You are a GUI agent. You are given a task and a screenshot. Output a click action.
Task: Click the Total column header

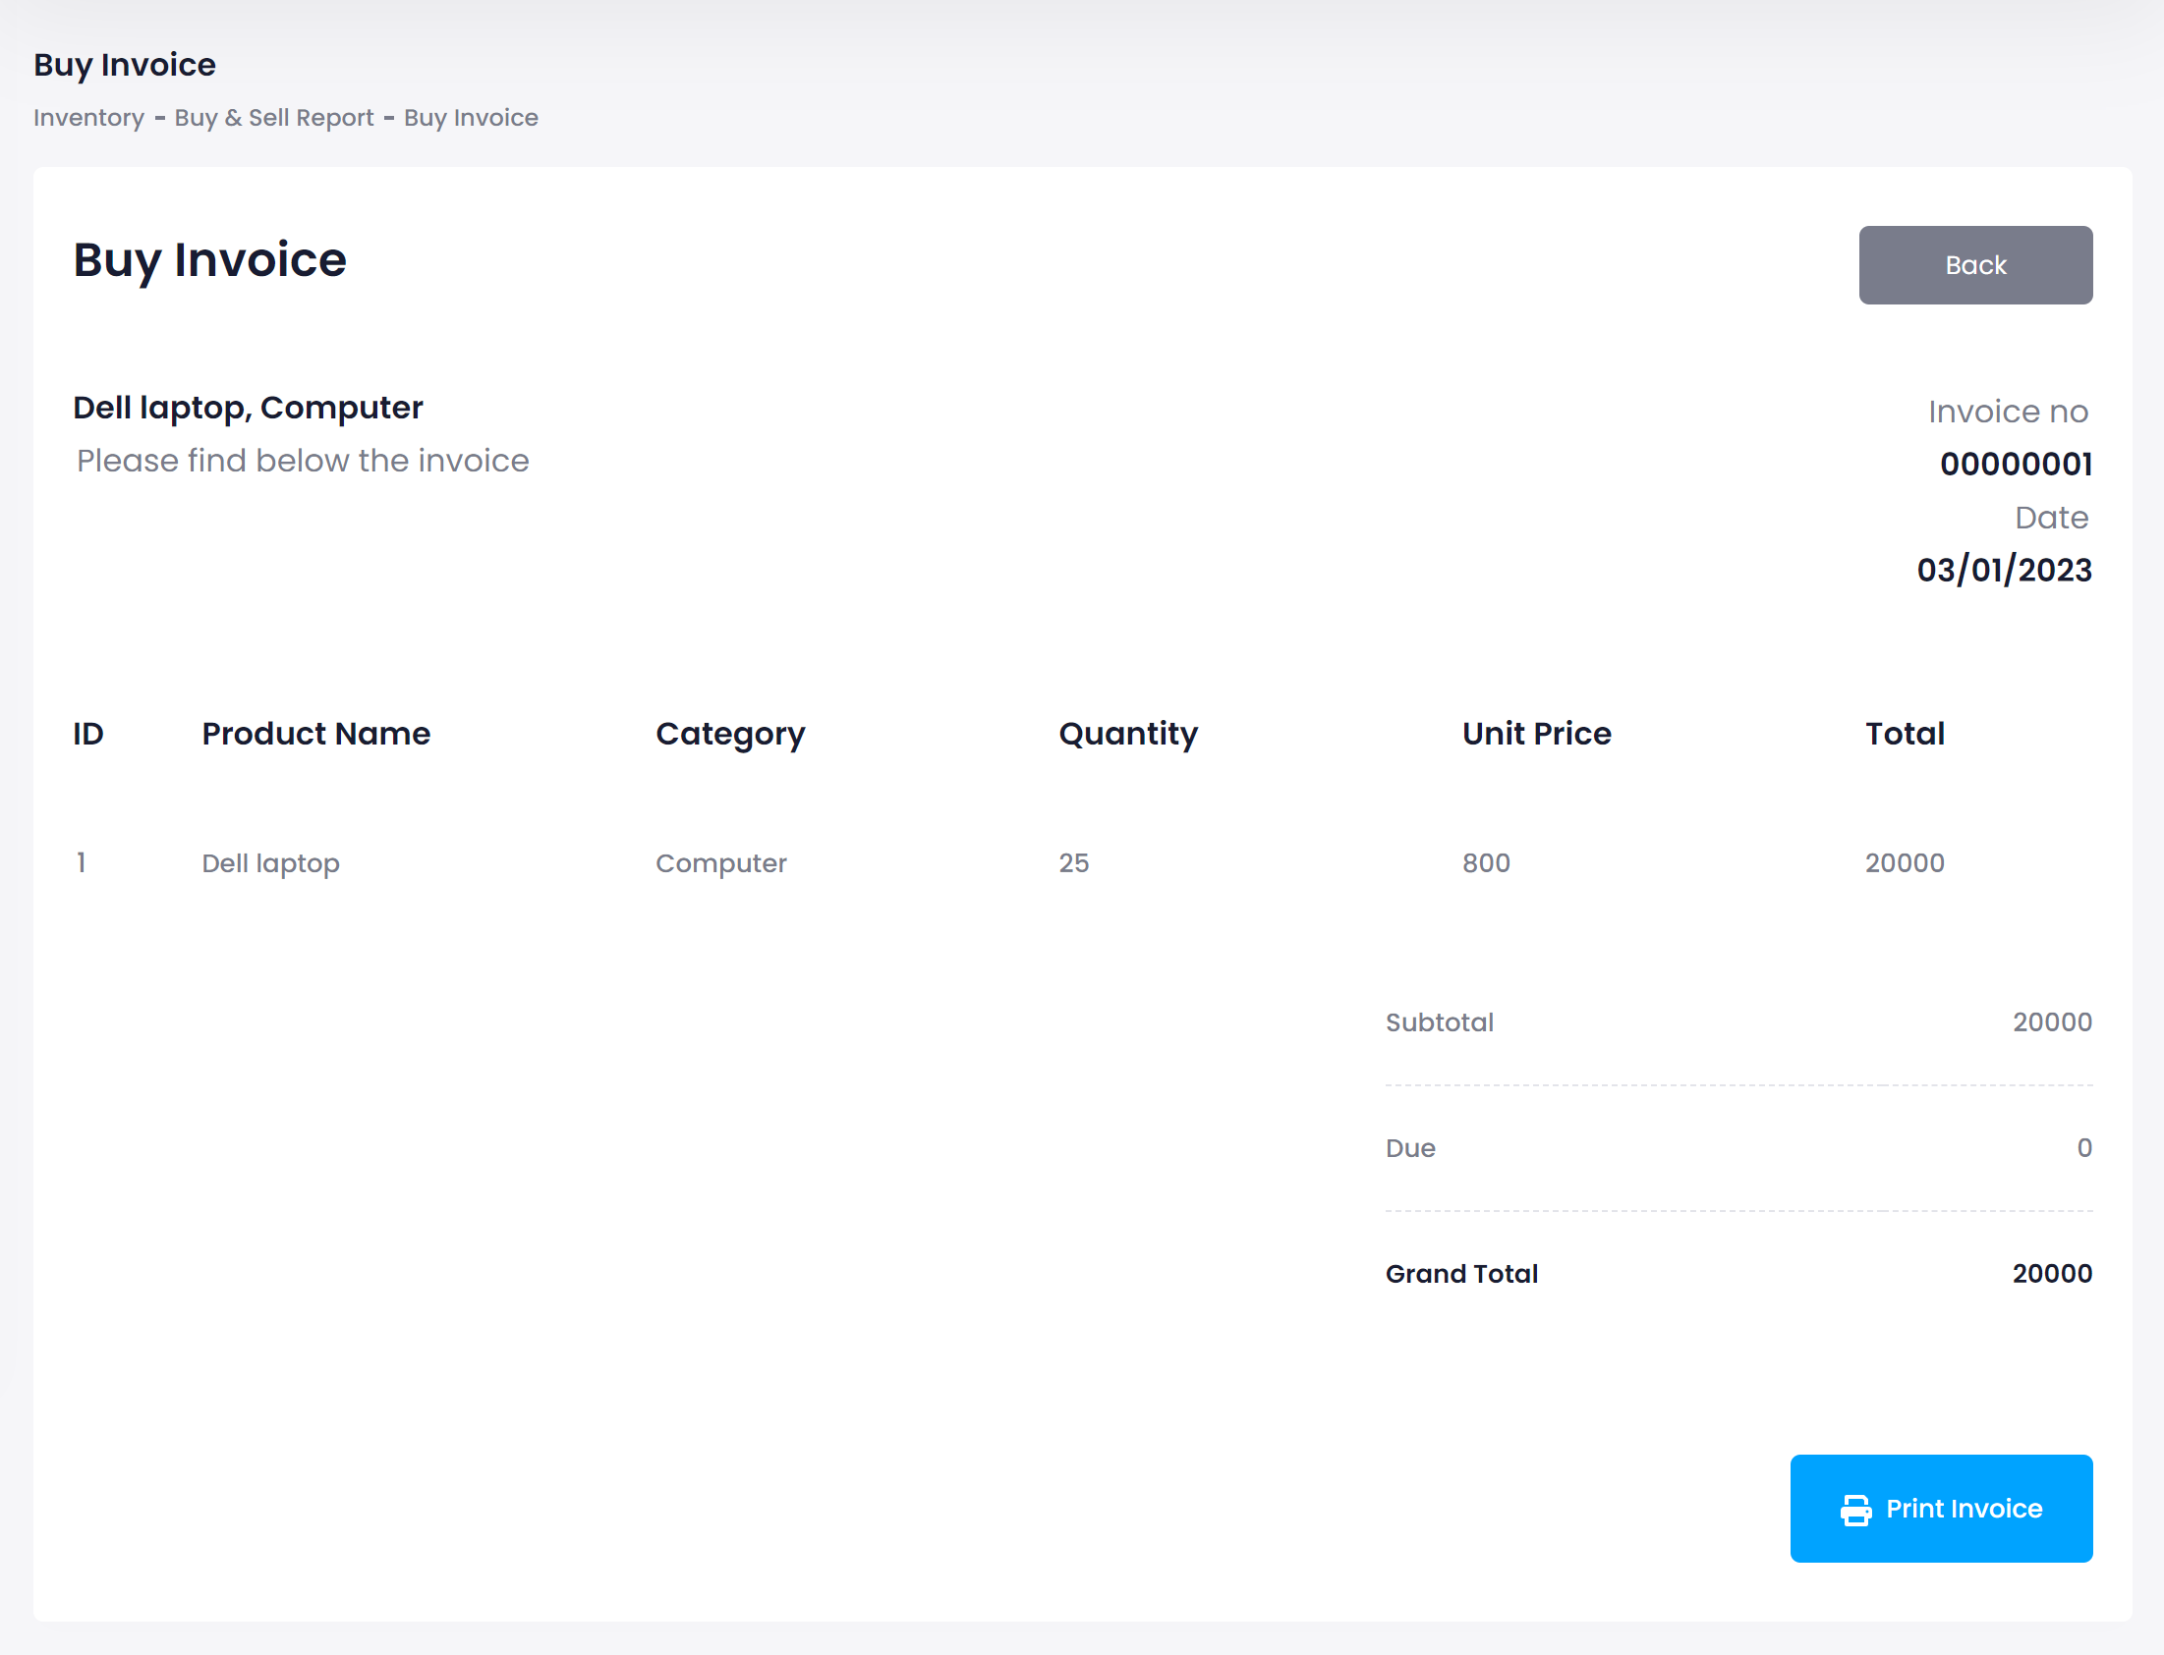click(1904, 734)
